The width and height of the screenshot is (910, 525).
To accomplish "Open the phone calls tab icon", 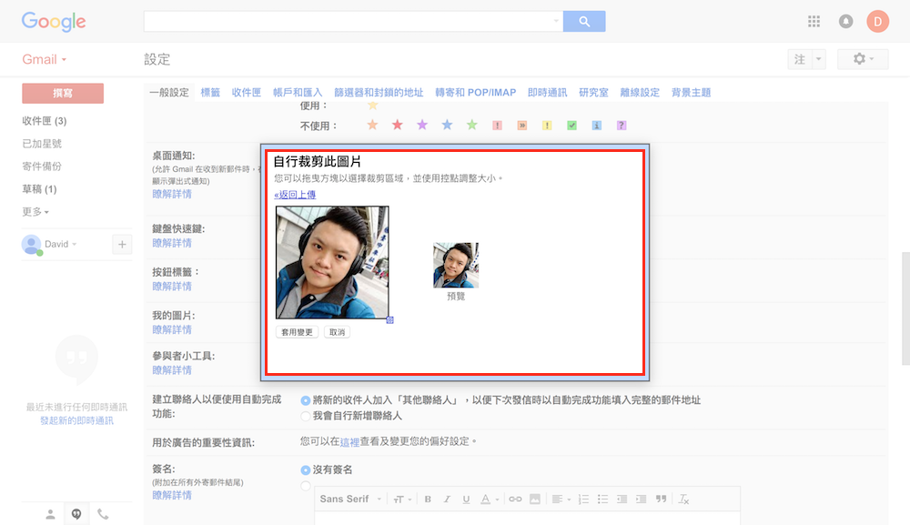I will [103, 514].
